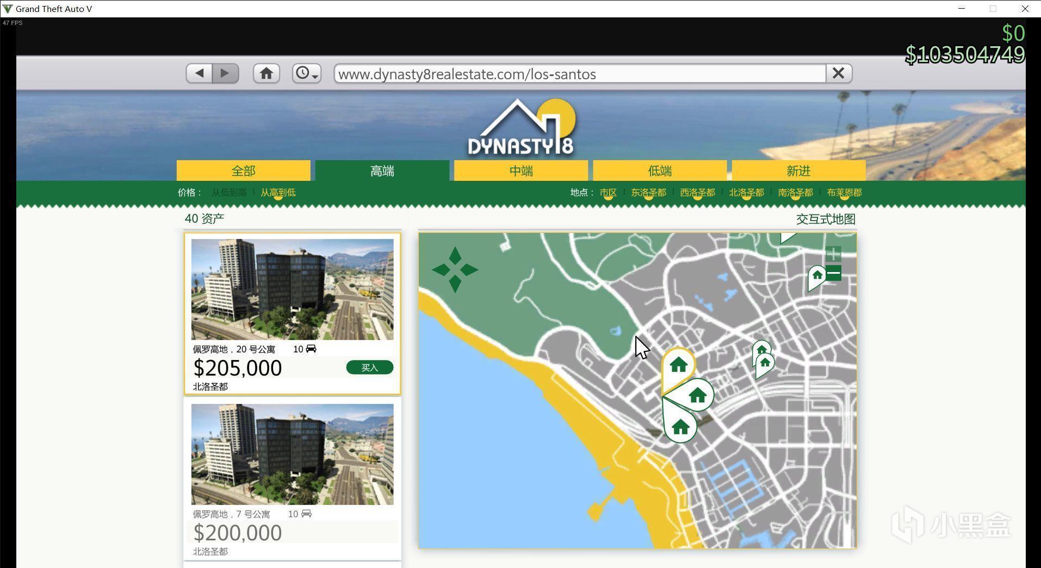Click the Dynasty 8 logo
The image size is (1041, 568).
click(521, 128)
